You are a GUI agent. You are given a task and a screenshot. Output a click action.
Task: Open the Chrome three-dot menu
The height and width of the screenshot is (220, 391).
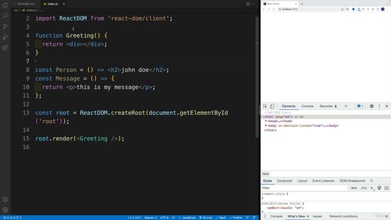tap(388, 9)
